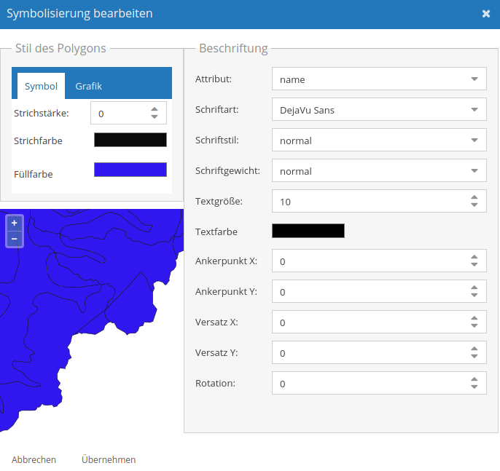
Task: Focus the Rotation input field
Action: [379, 383]
